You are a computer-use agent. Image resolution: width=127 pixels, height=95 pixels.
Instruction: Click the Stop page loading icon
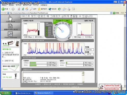click(x=19, y=9)
